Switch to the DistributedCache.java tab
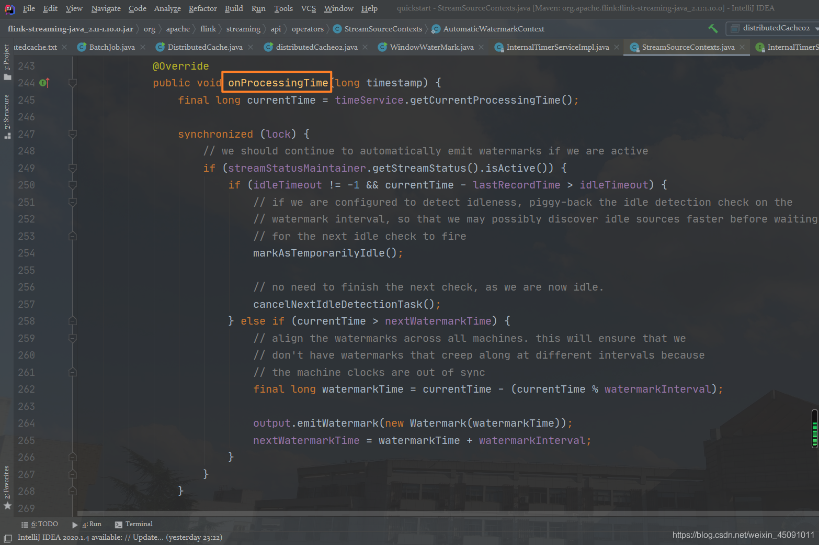 pyautogui.click(x=205, y=47)
